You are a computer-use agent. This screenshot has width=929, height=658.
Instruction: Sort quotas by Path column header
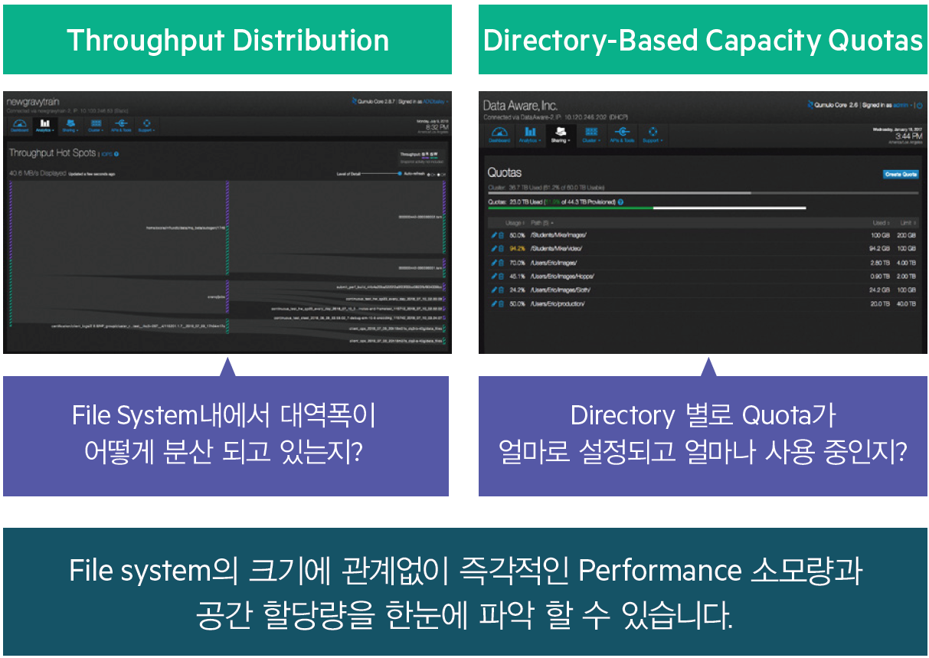541,223
